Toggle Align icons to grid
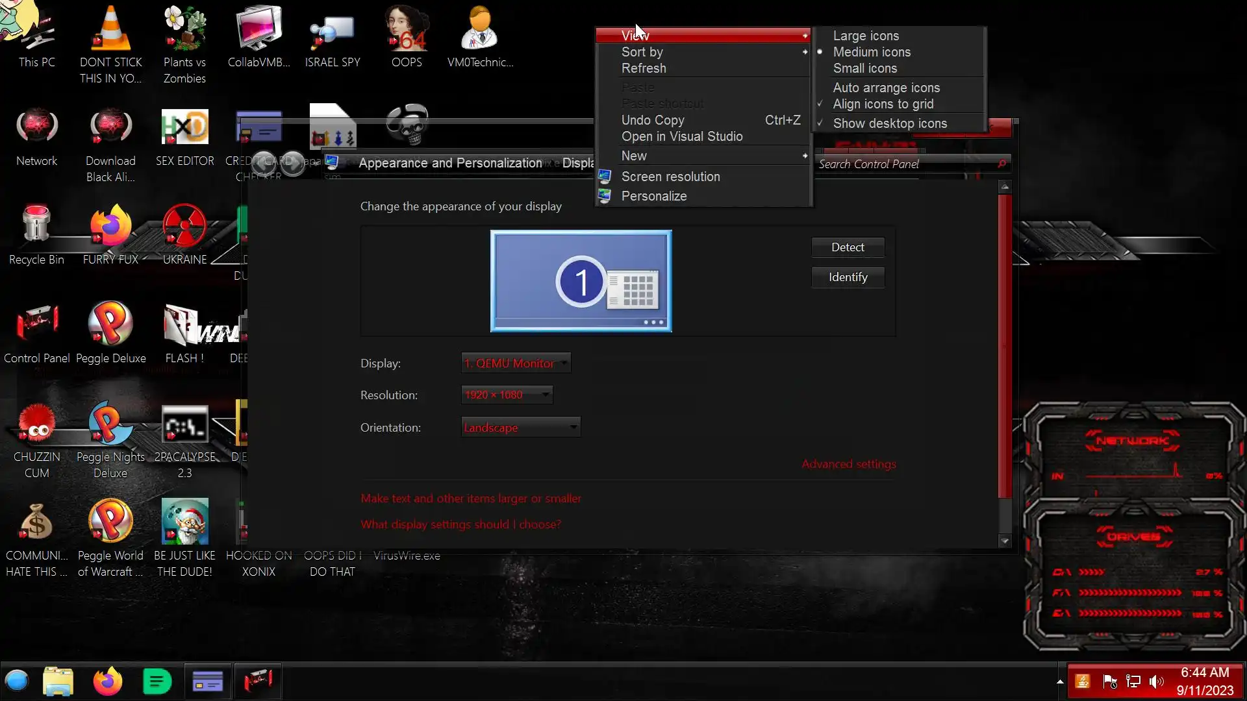The image size is (1247, 701). pos(883,104)
